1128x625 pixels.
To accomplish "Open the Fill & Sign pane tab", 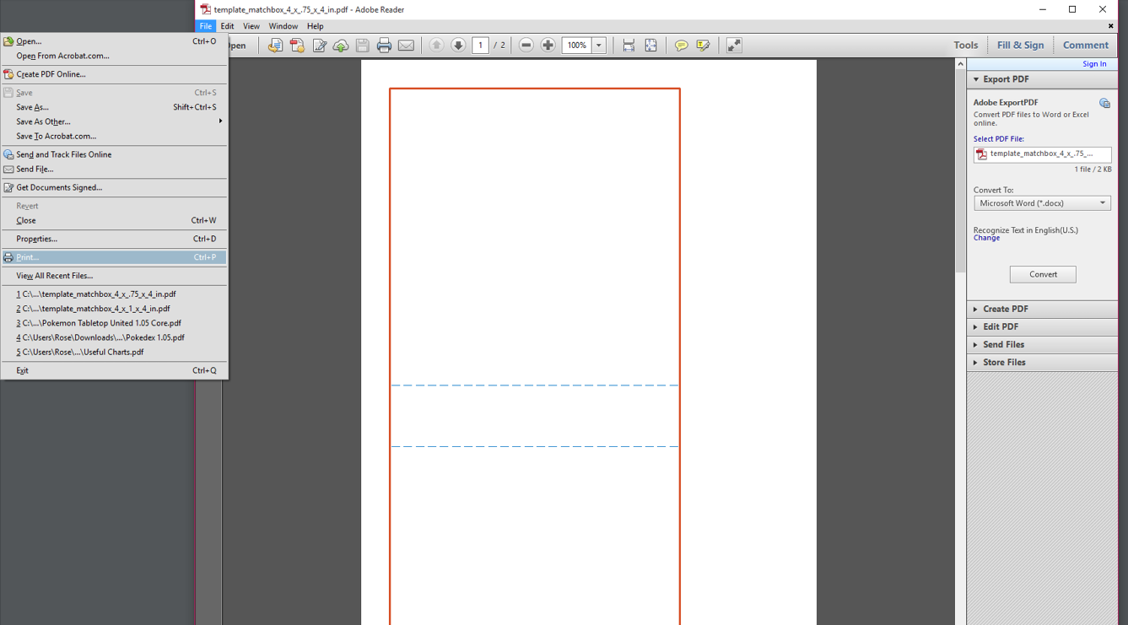I will pos(1020,46).
